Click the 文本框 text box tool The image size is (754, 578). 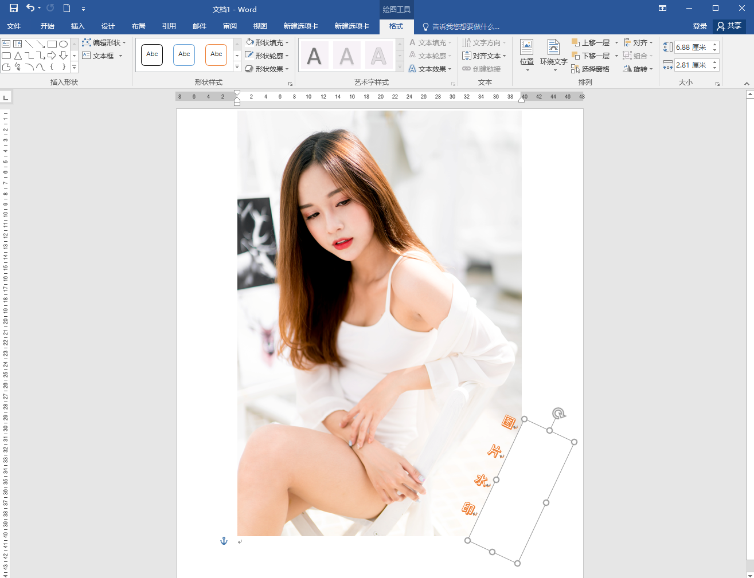98,56
